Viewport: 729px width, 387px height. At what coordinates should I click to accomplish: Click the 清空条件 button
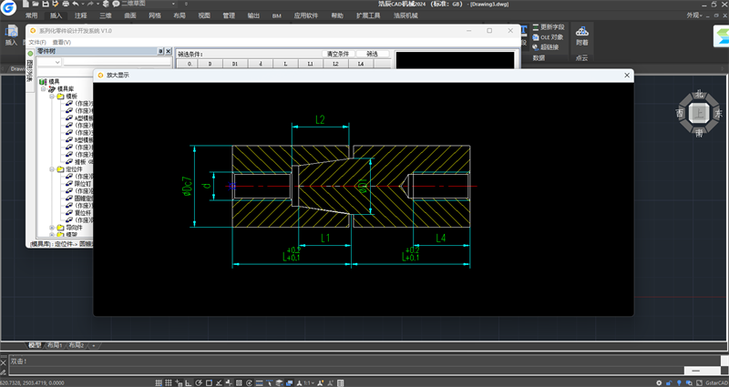coord(339,54)
